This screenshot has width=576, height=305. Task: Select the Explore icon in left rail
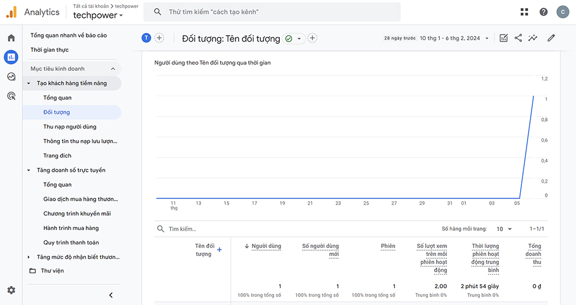11,77
